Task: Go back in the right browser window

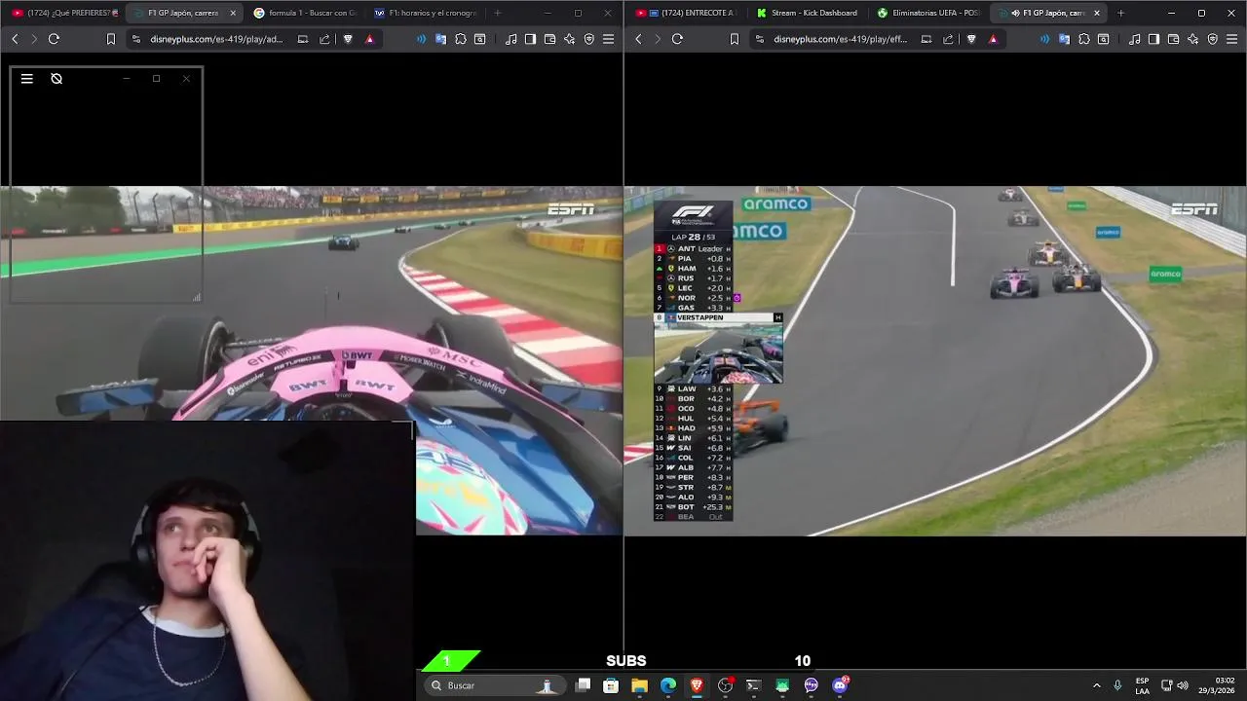Action: pos(638,39)
